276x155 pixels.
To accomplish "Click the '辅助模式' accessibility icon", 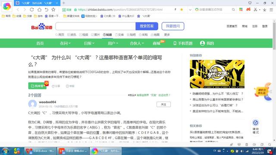I will coord(256,127).
